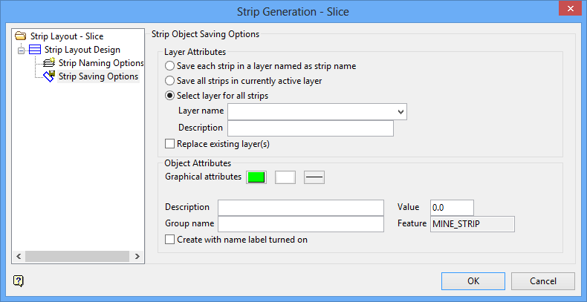Image resolution: width=587 pixels, height=302 pixels.
Task: Click the help question mark icon
Action: (19, 280)
